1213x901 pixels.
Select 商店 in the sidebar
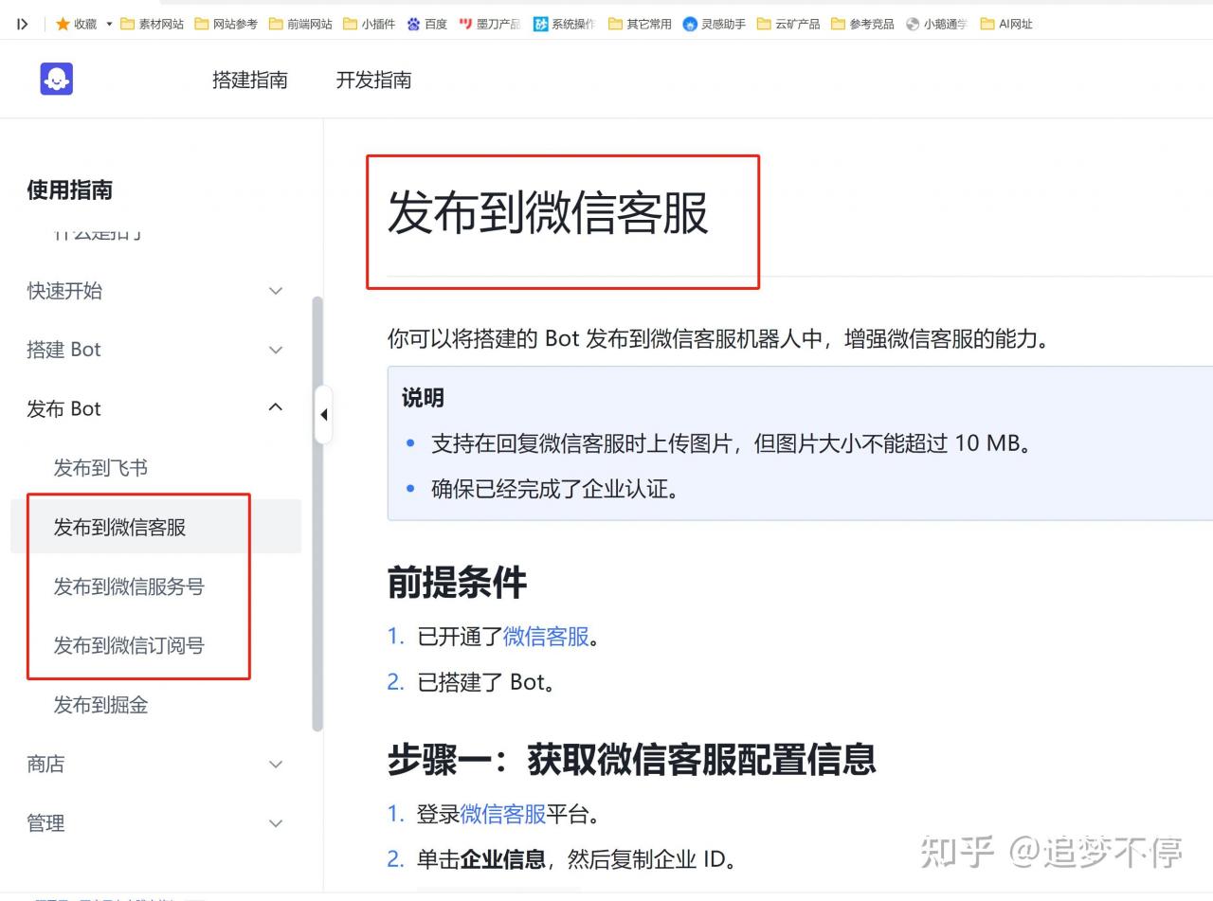click(x=45, y=764)
